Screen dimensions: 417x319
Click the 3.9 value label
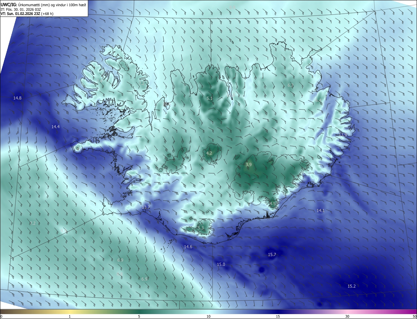pos(249,165)
